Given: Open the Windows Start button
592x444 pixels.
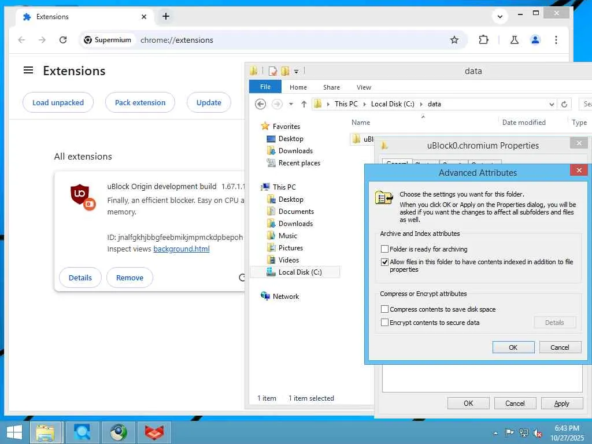Looking at the screenshot, I should pos(14,432).
